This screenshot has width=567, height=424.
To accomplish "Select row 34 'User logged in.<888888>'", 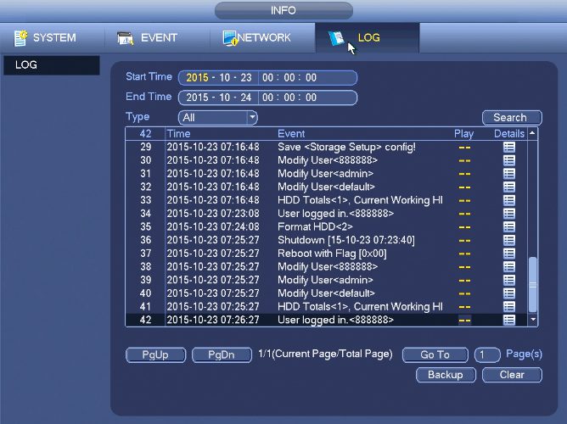I will click(326, 214).
